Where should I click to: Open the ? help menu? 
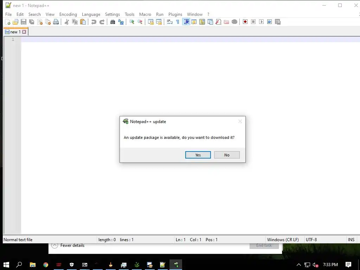pyautogui.click(x=208, y=14)
